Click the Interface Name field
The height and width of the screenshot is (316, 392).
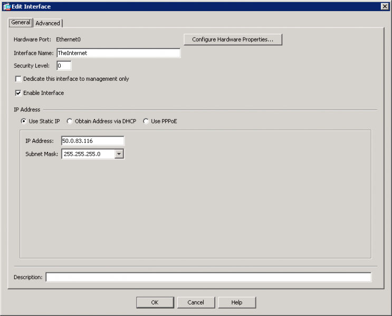(118, 53)
